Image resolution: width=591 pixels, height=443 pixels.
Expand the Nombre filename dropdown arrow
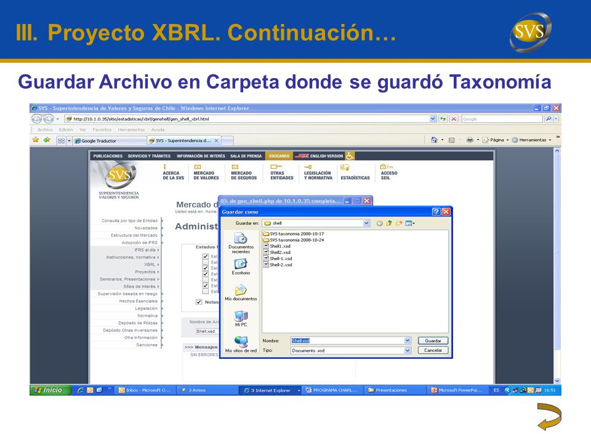[x=408, y=340]
